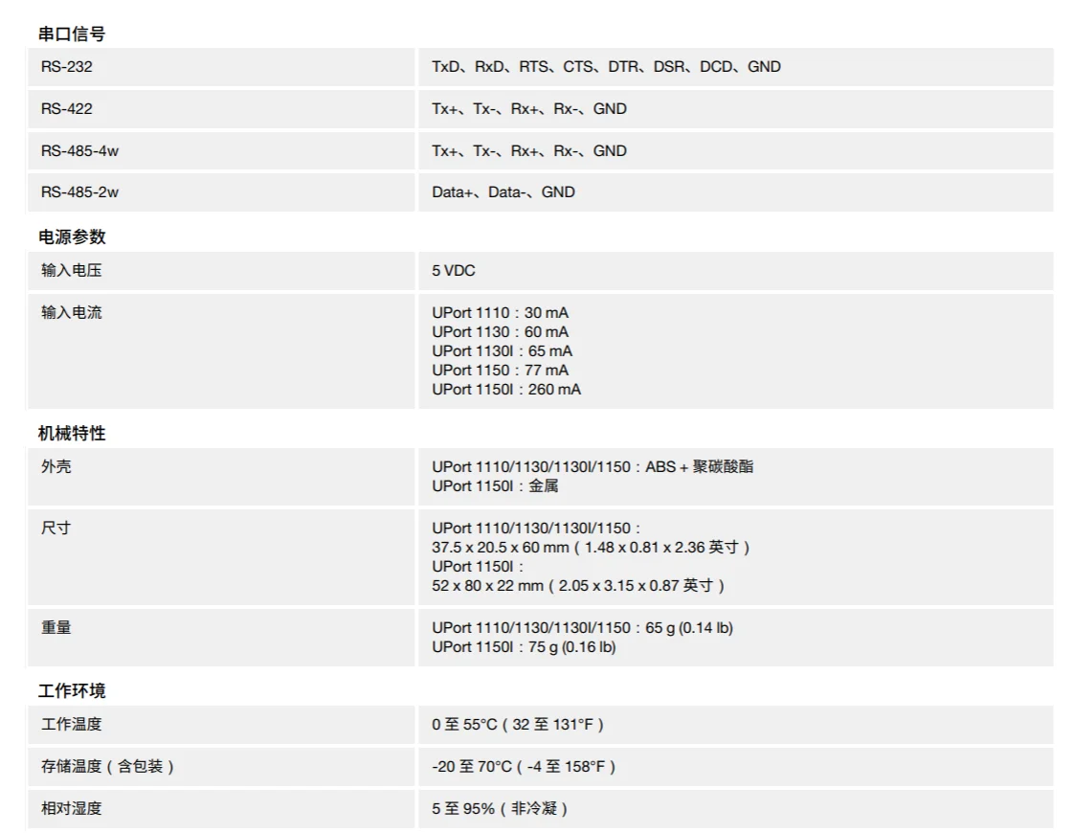Viewport: 1073px width, 833px height.
Task: Click the 工作环境 section heading
Action: [72, 690]
